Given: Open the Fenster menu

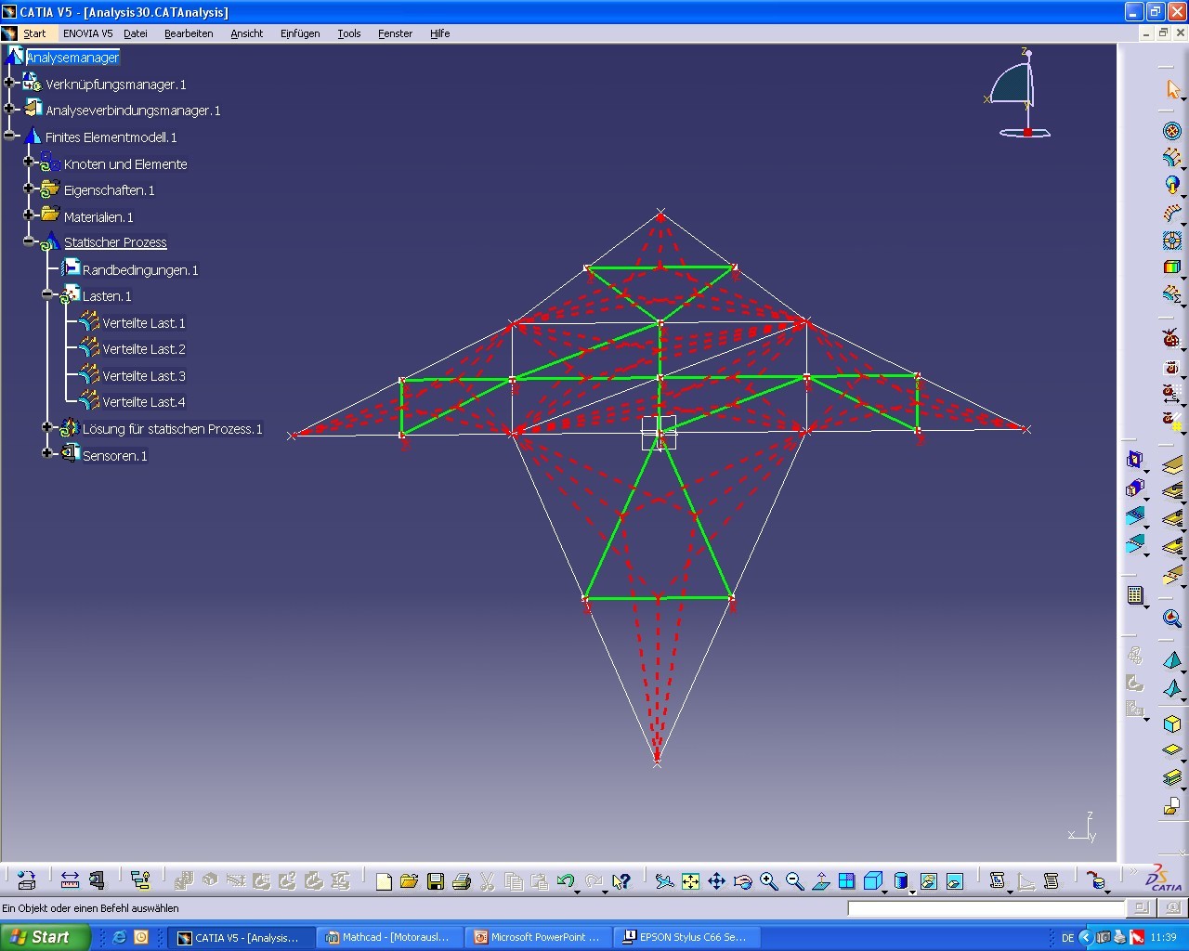Looking at the screenshot, I should click(x=396, y=33).
